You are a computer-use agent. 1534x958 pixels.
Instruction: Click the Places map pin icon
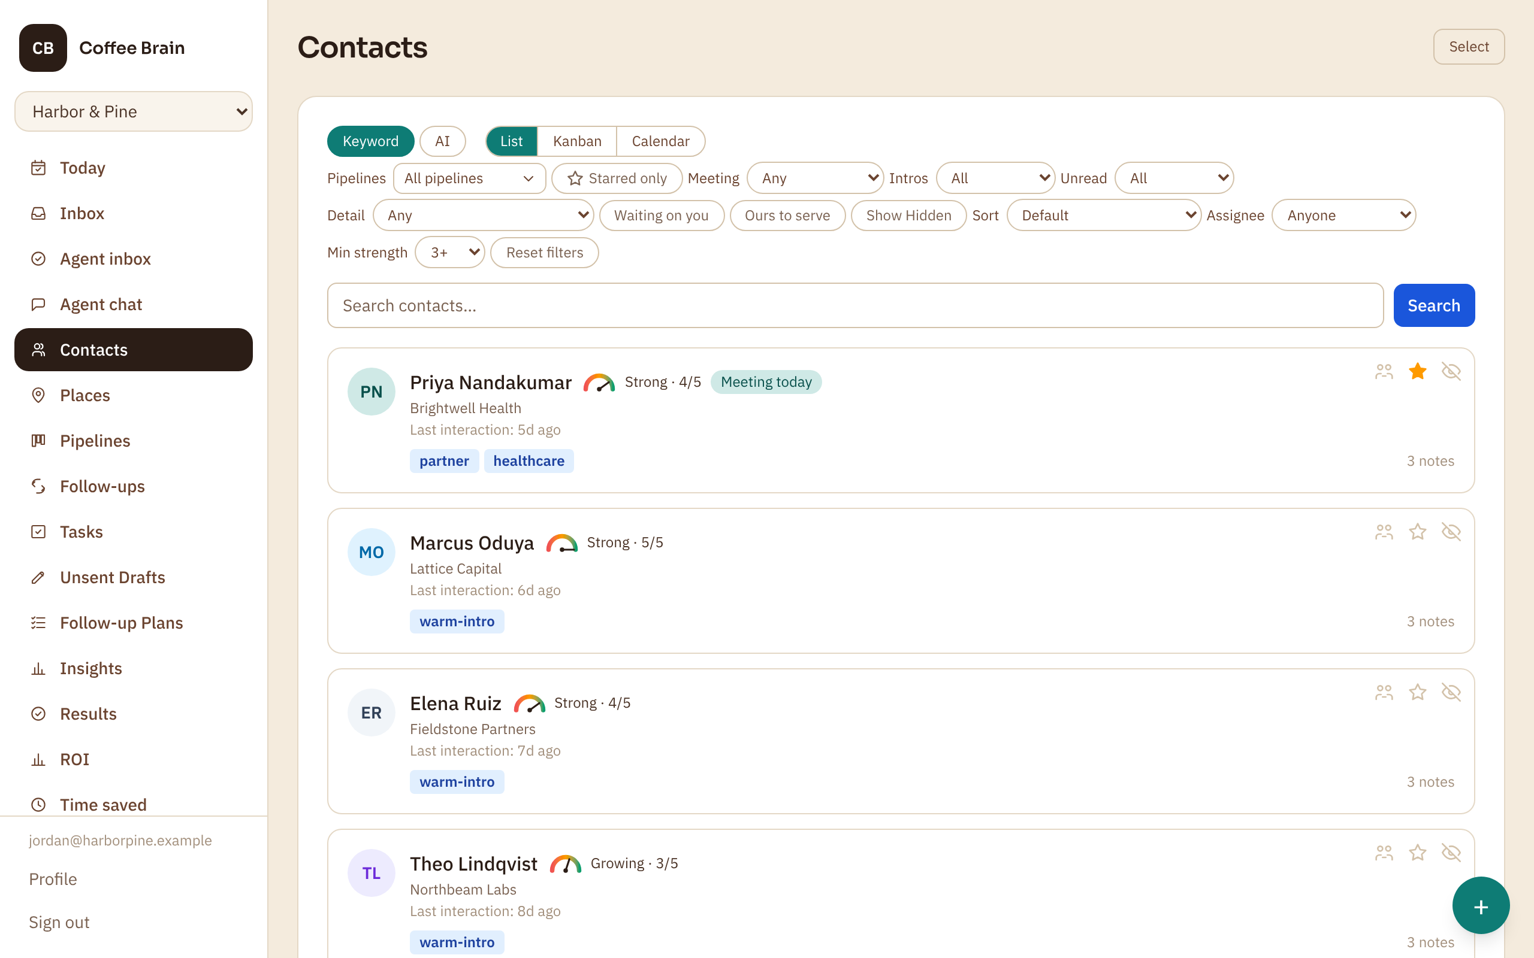click(39, 395)
